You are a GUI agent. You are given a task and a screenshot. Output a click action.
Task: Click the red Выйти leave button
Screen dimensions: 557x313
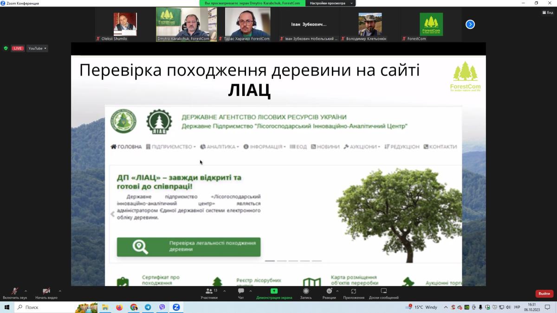click(544, 294)
